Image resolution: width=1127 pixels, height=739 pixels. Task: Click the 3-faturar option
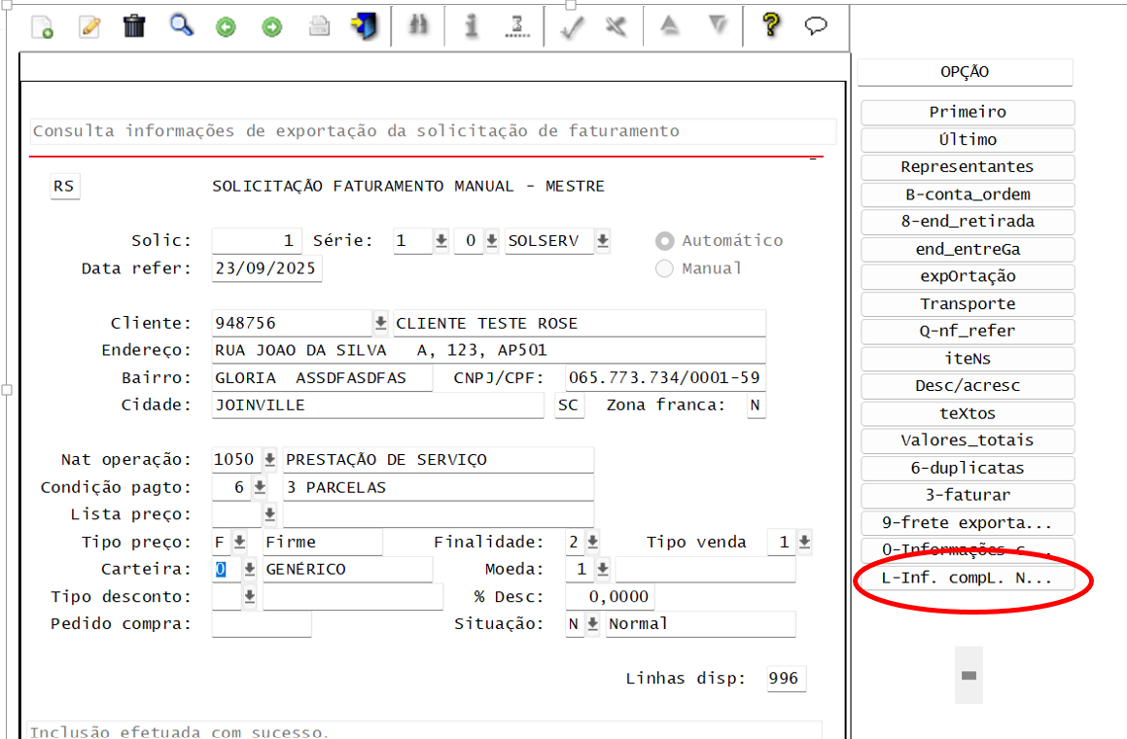click(968, 495)
